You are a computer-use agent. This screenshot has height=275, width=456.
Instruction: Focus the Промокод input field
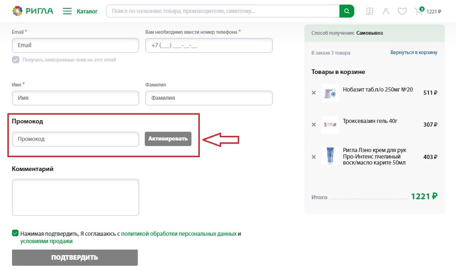pos(75,139)
